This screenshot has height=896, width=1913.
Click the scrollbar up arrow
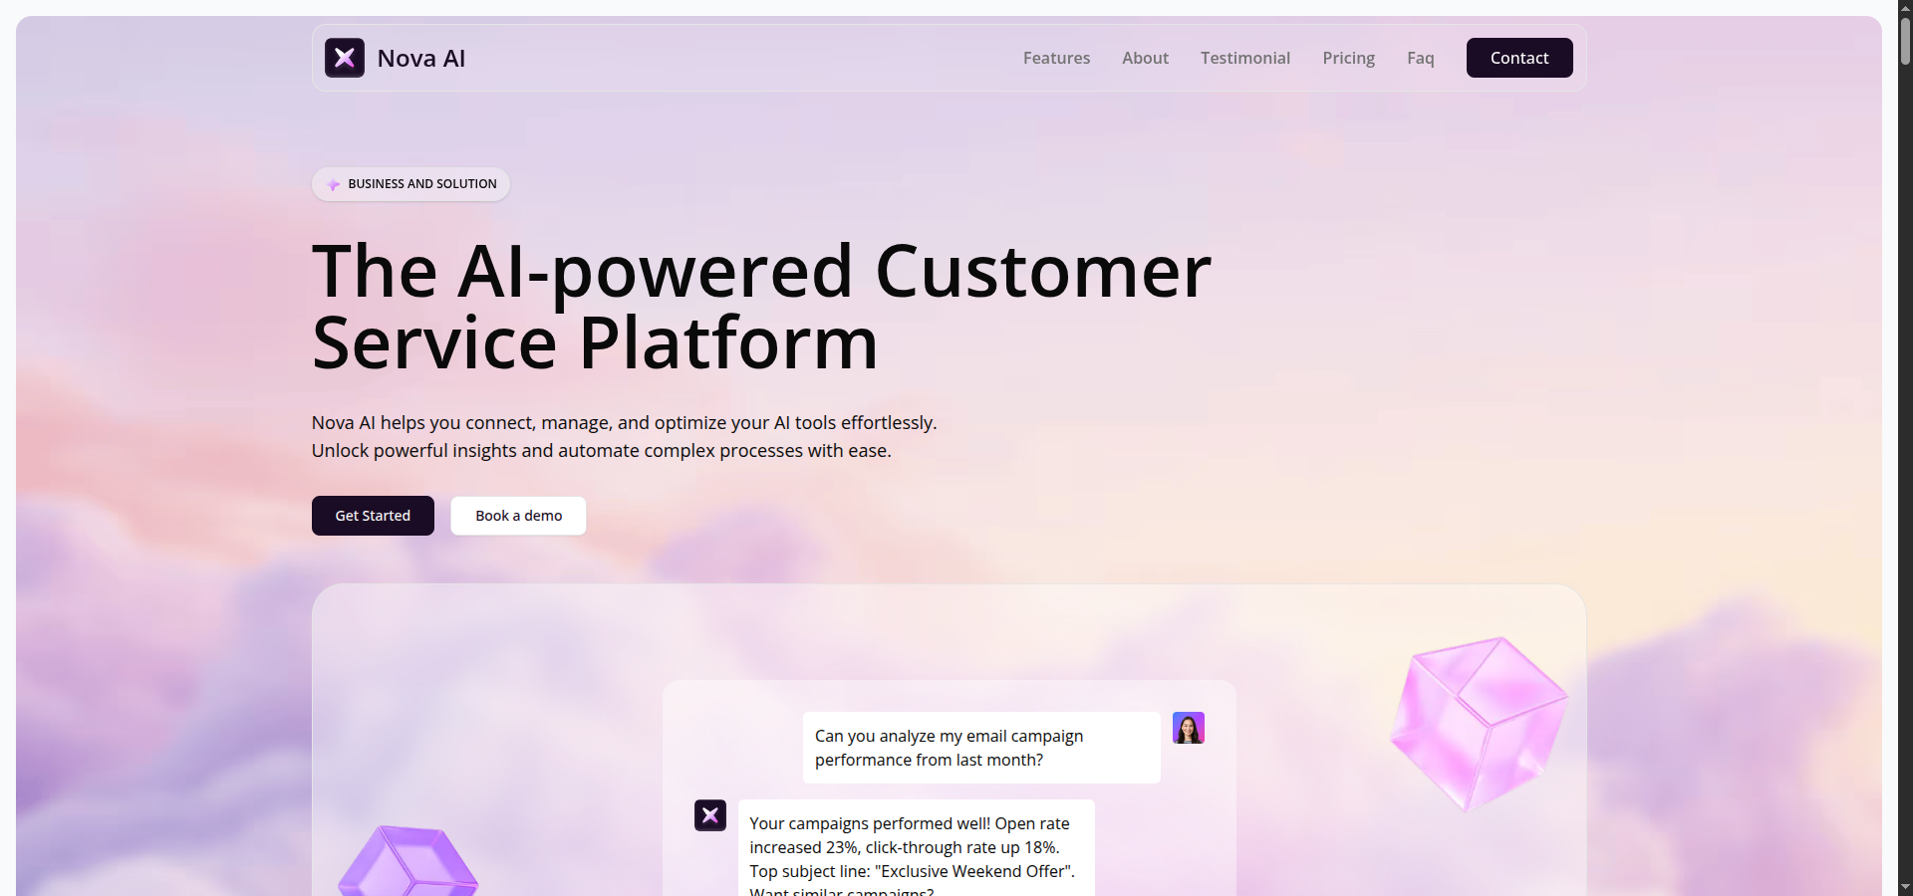click(1905, 8)
